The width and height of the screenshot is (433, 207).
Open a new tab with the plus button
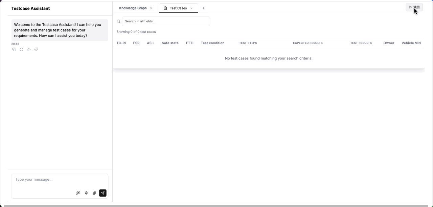pos(203,8)
